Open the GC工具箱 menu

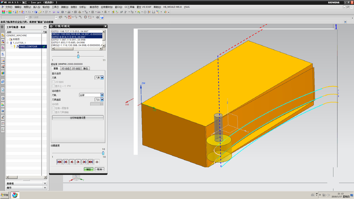tap(129, 7)
